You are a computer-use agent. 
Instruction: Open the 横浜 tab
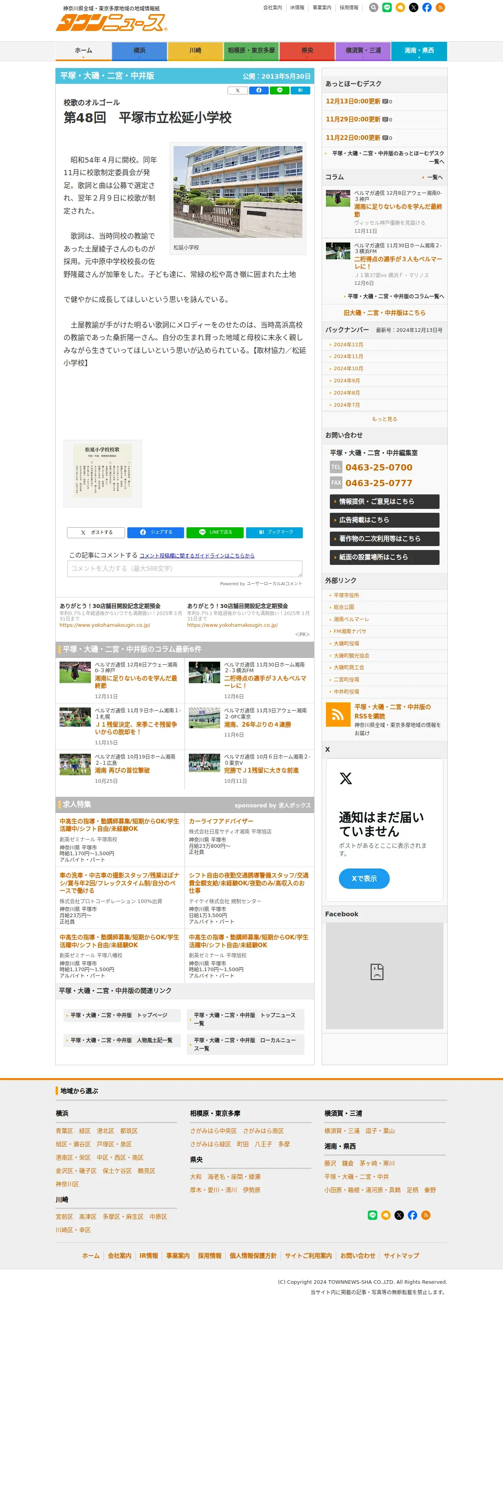coord(139,51)
